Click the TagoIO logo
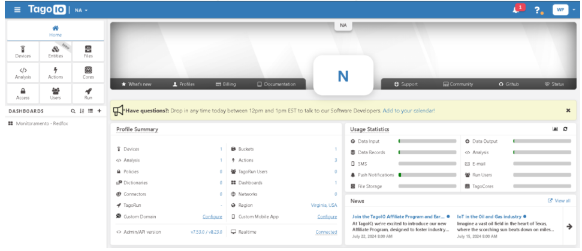The image size is (582, 251). point(47,10)
